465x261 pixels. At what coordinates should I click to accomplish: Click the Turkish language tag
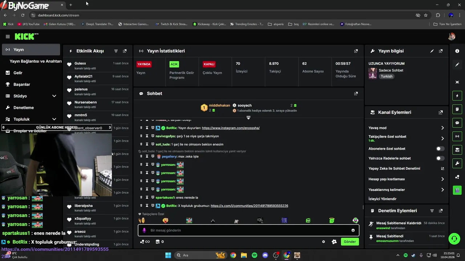point(387,76)
